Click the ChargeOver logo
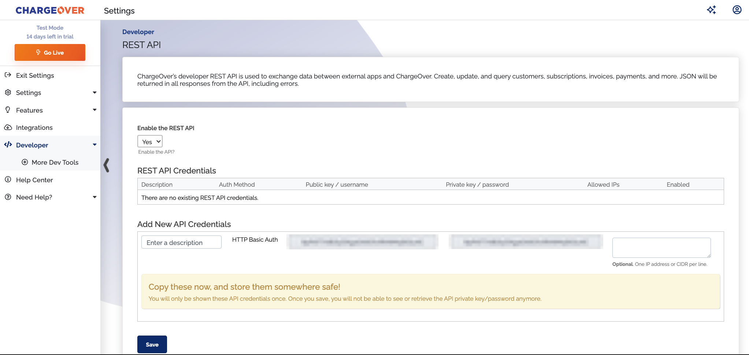749x355 pixels. pyautogui.click(x=50, y=10)
